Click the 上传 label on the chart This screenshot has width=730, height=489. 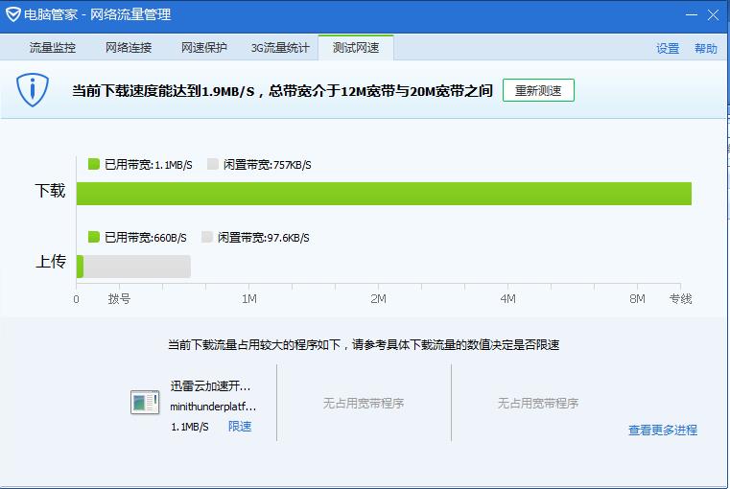(51, 262)
